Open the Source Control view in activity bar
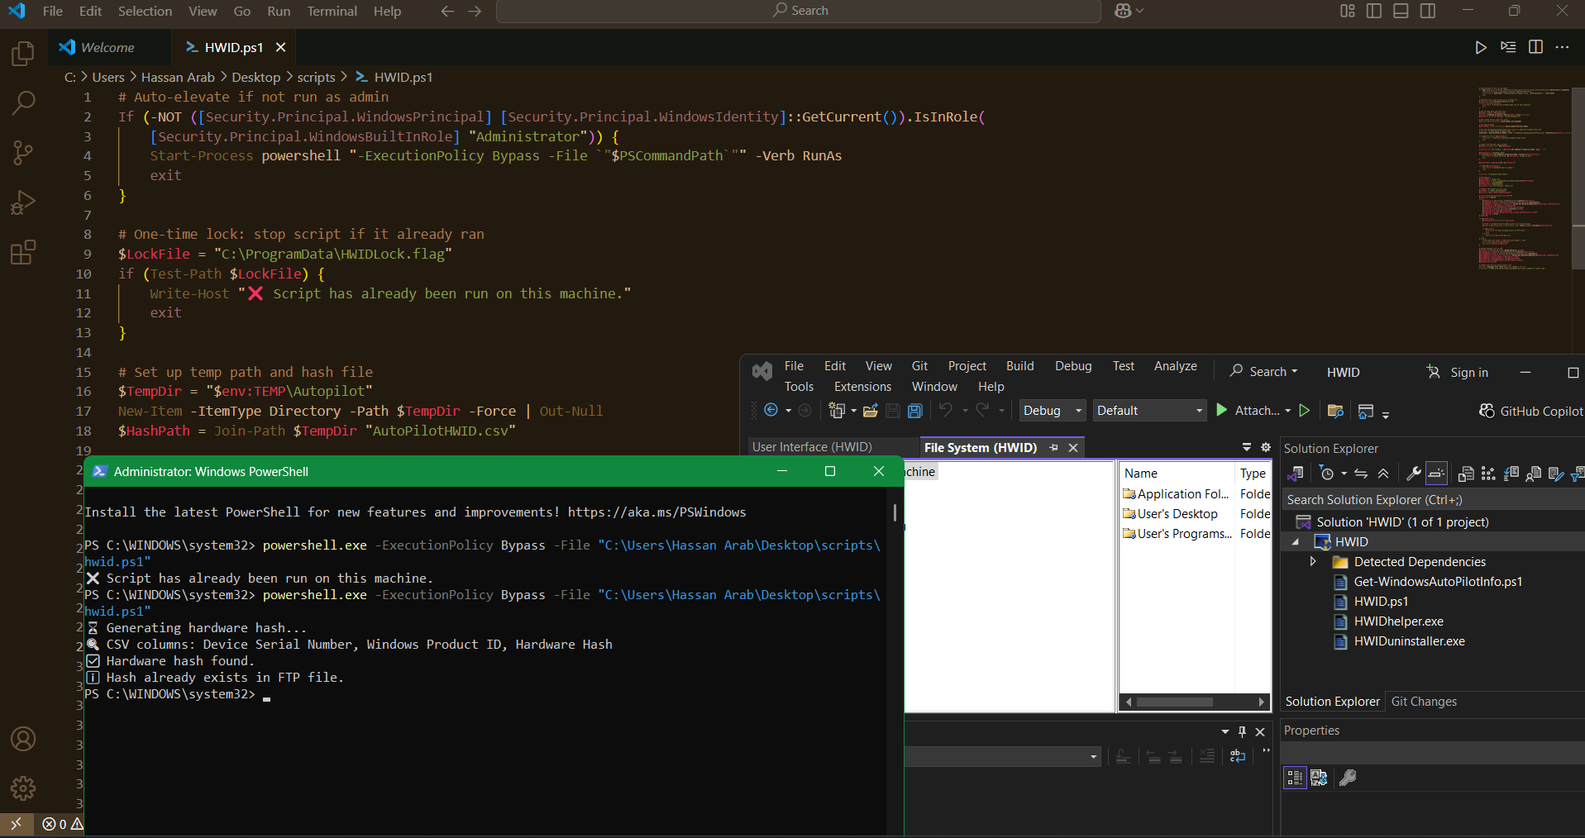 pos(23,152)
